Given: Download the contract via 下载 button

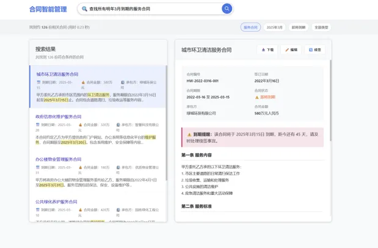Looking at the screenshot, I should [267, 49].
